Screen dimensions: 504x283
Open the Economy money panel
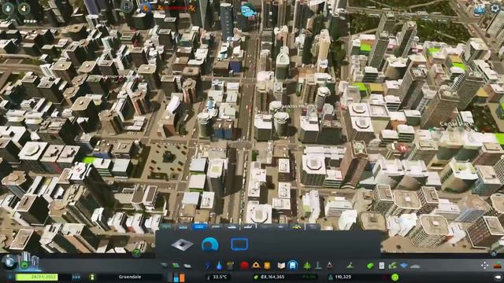point(370,266)
